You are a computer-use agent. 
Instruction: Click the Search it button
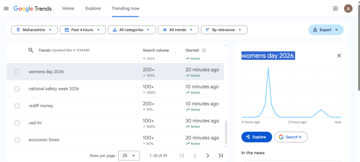click(291, 137)
